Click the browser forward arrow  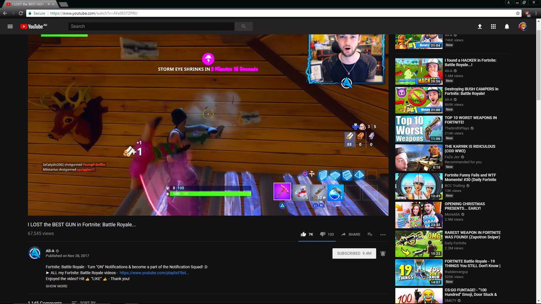click(x=13, y=14)
